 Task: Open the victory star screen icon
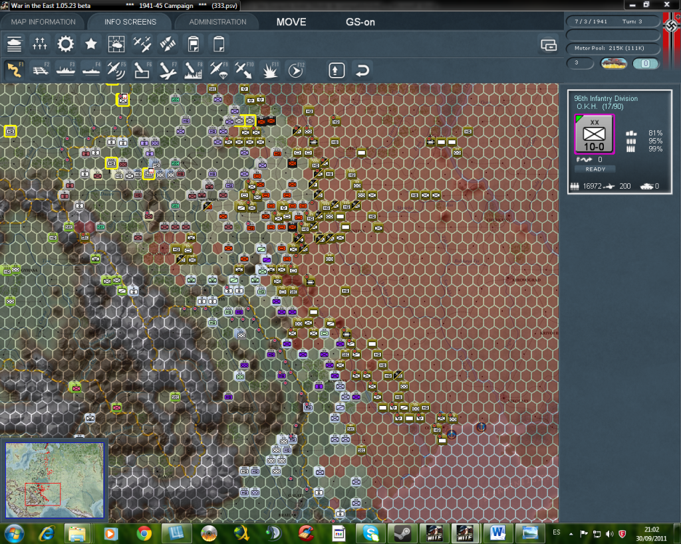(x=90, y=44)
